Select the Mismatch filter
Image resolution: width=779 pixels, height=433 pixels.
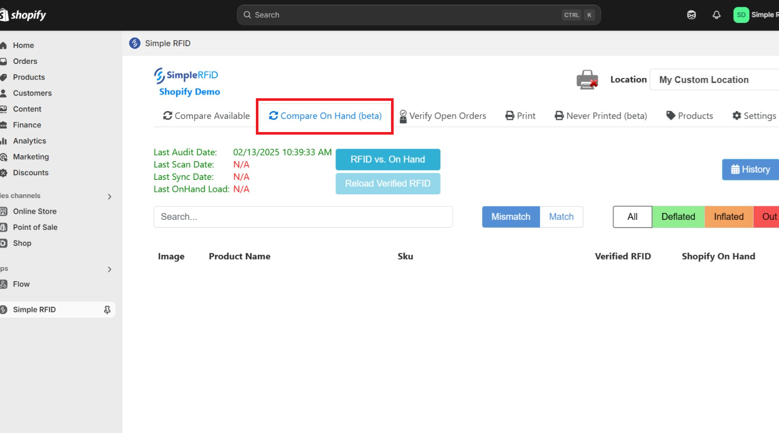click(511, 217)
